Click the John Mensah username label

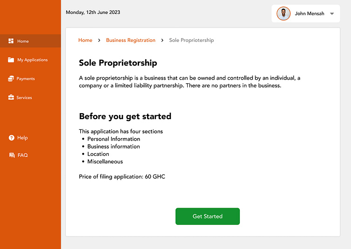coord(309,14)
